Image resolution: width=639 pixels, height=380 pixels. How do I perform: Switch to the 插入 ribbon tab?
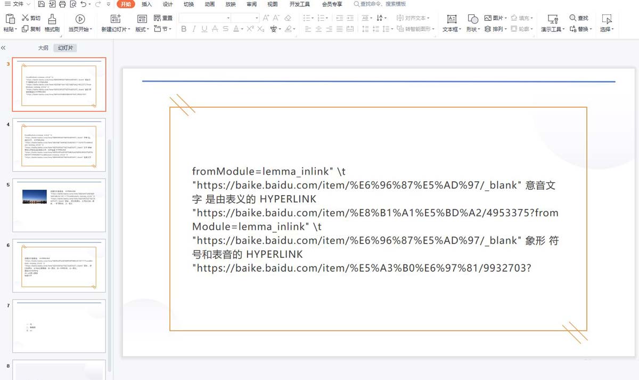[x=146, y=4]
